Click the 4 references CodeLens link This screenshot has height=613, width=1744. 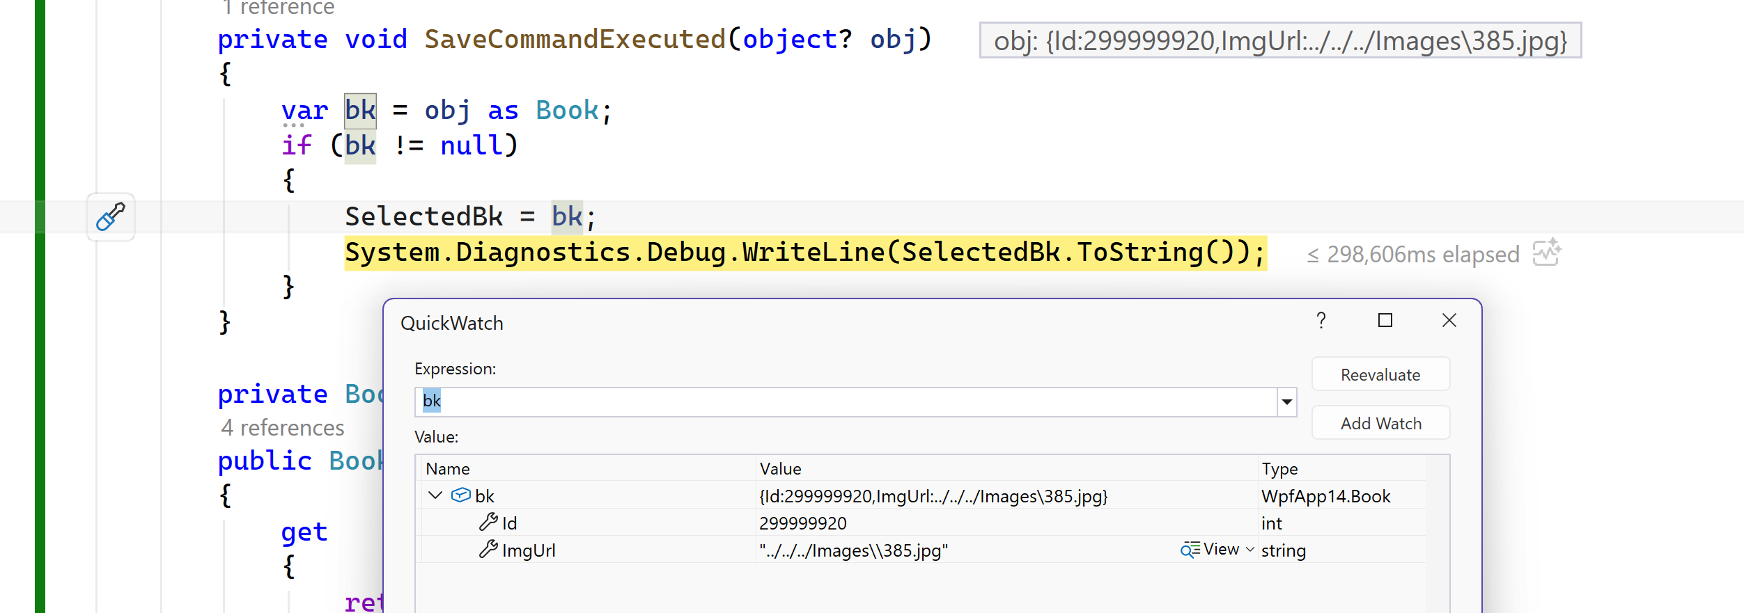282,427
